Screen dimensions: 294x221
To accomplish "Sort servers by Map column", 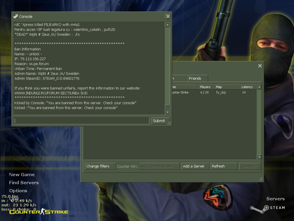I will click(227, 87).
